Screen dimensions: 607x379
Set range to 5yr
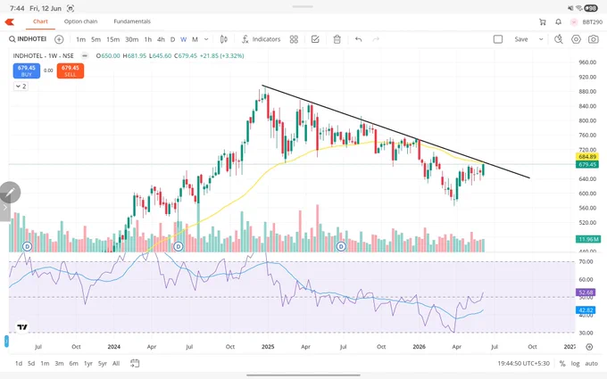[102, 363]
